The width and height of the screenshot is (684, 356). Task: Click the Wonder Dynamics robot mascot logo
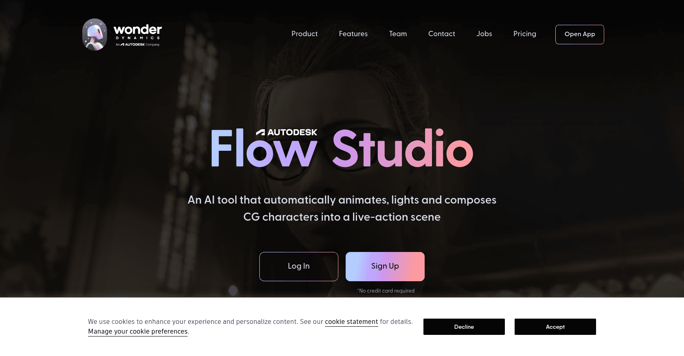[94, 35]
